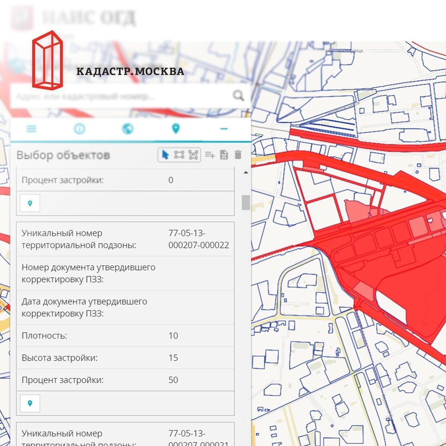
Task: Activate the pointer selection tool
Action: point(165,155)
